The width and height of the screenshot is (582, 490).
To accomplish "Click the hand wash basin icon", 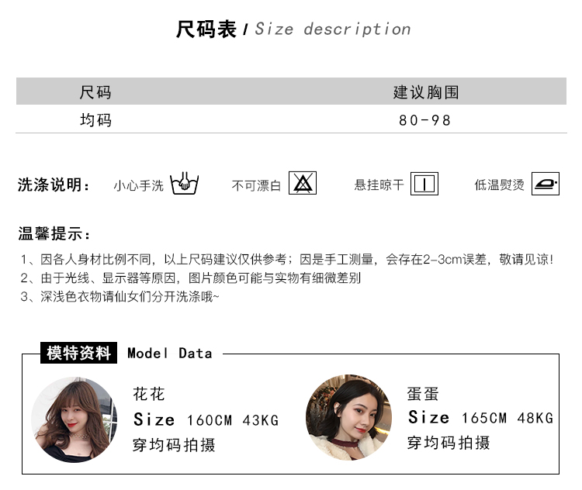I will pos(184,183).
